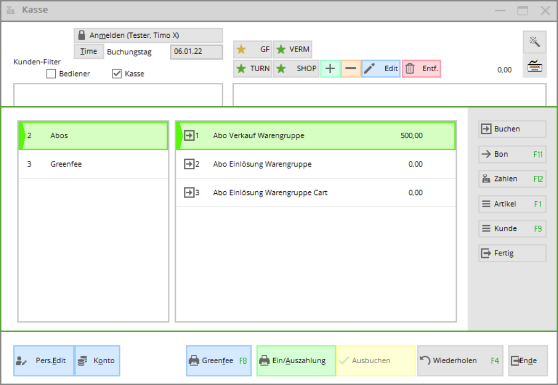The height and width of the screenshot is (385, 558).
Task: Select the Abos category row
Action: (x=93, y=135)
